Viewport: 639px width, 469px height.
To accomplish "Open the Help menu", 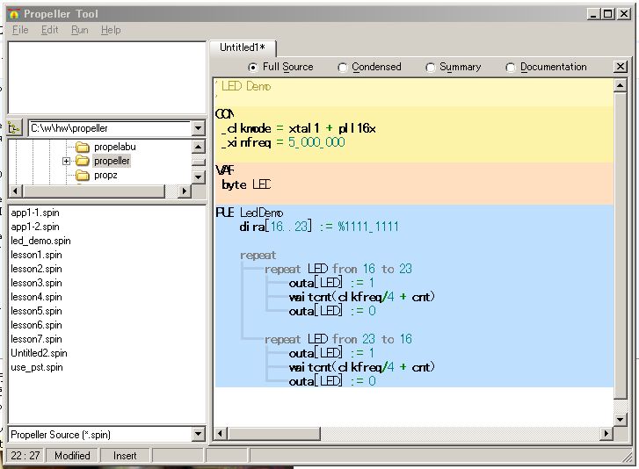I will (x=111, y=30).
